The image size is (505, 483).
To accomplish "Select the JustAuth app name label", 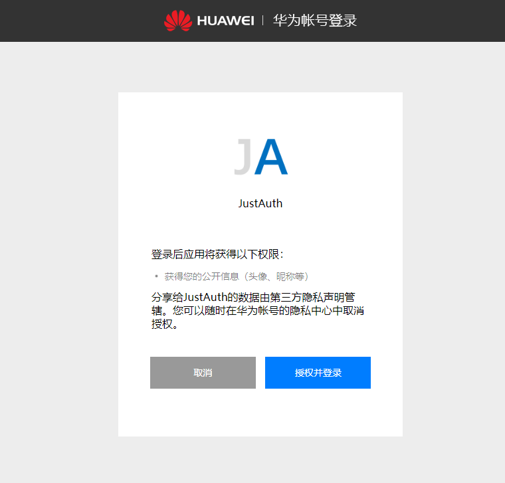I will tap(260, 203).
